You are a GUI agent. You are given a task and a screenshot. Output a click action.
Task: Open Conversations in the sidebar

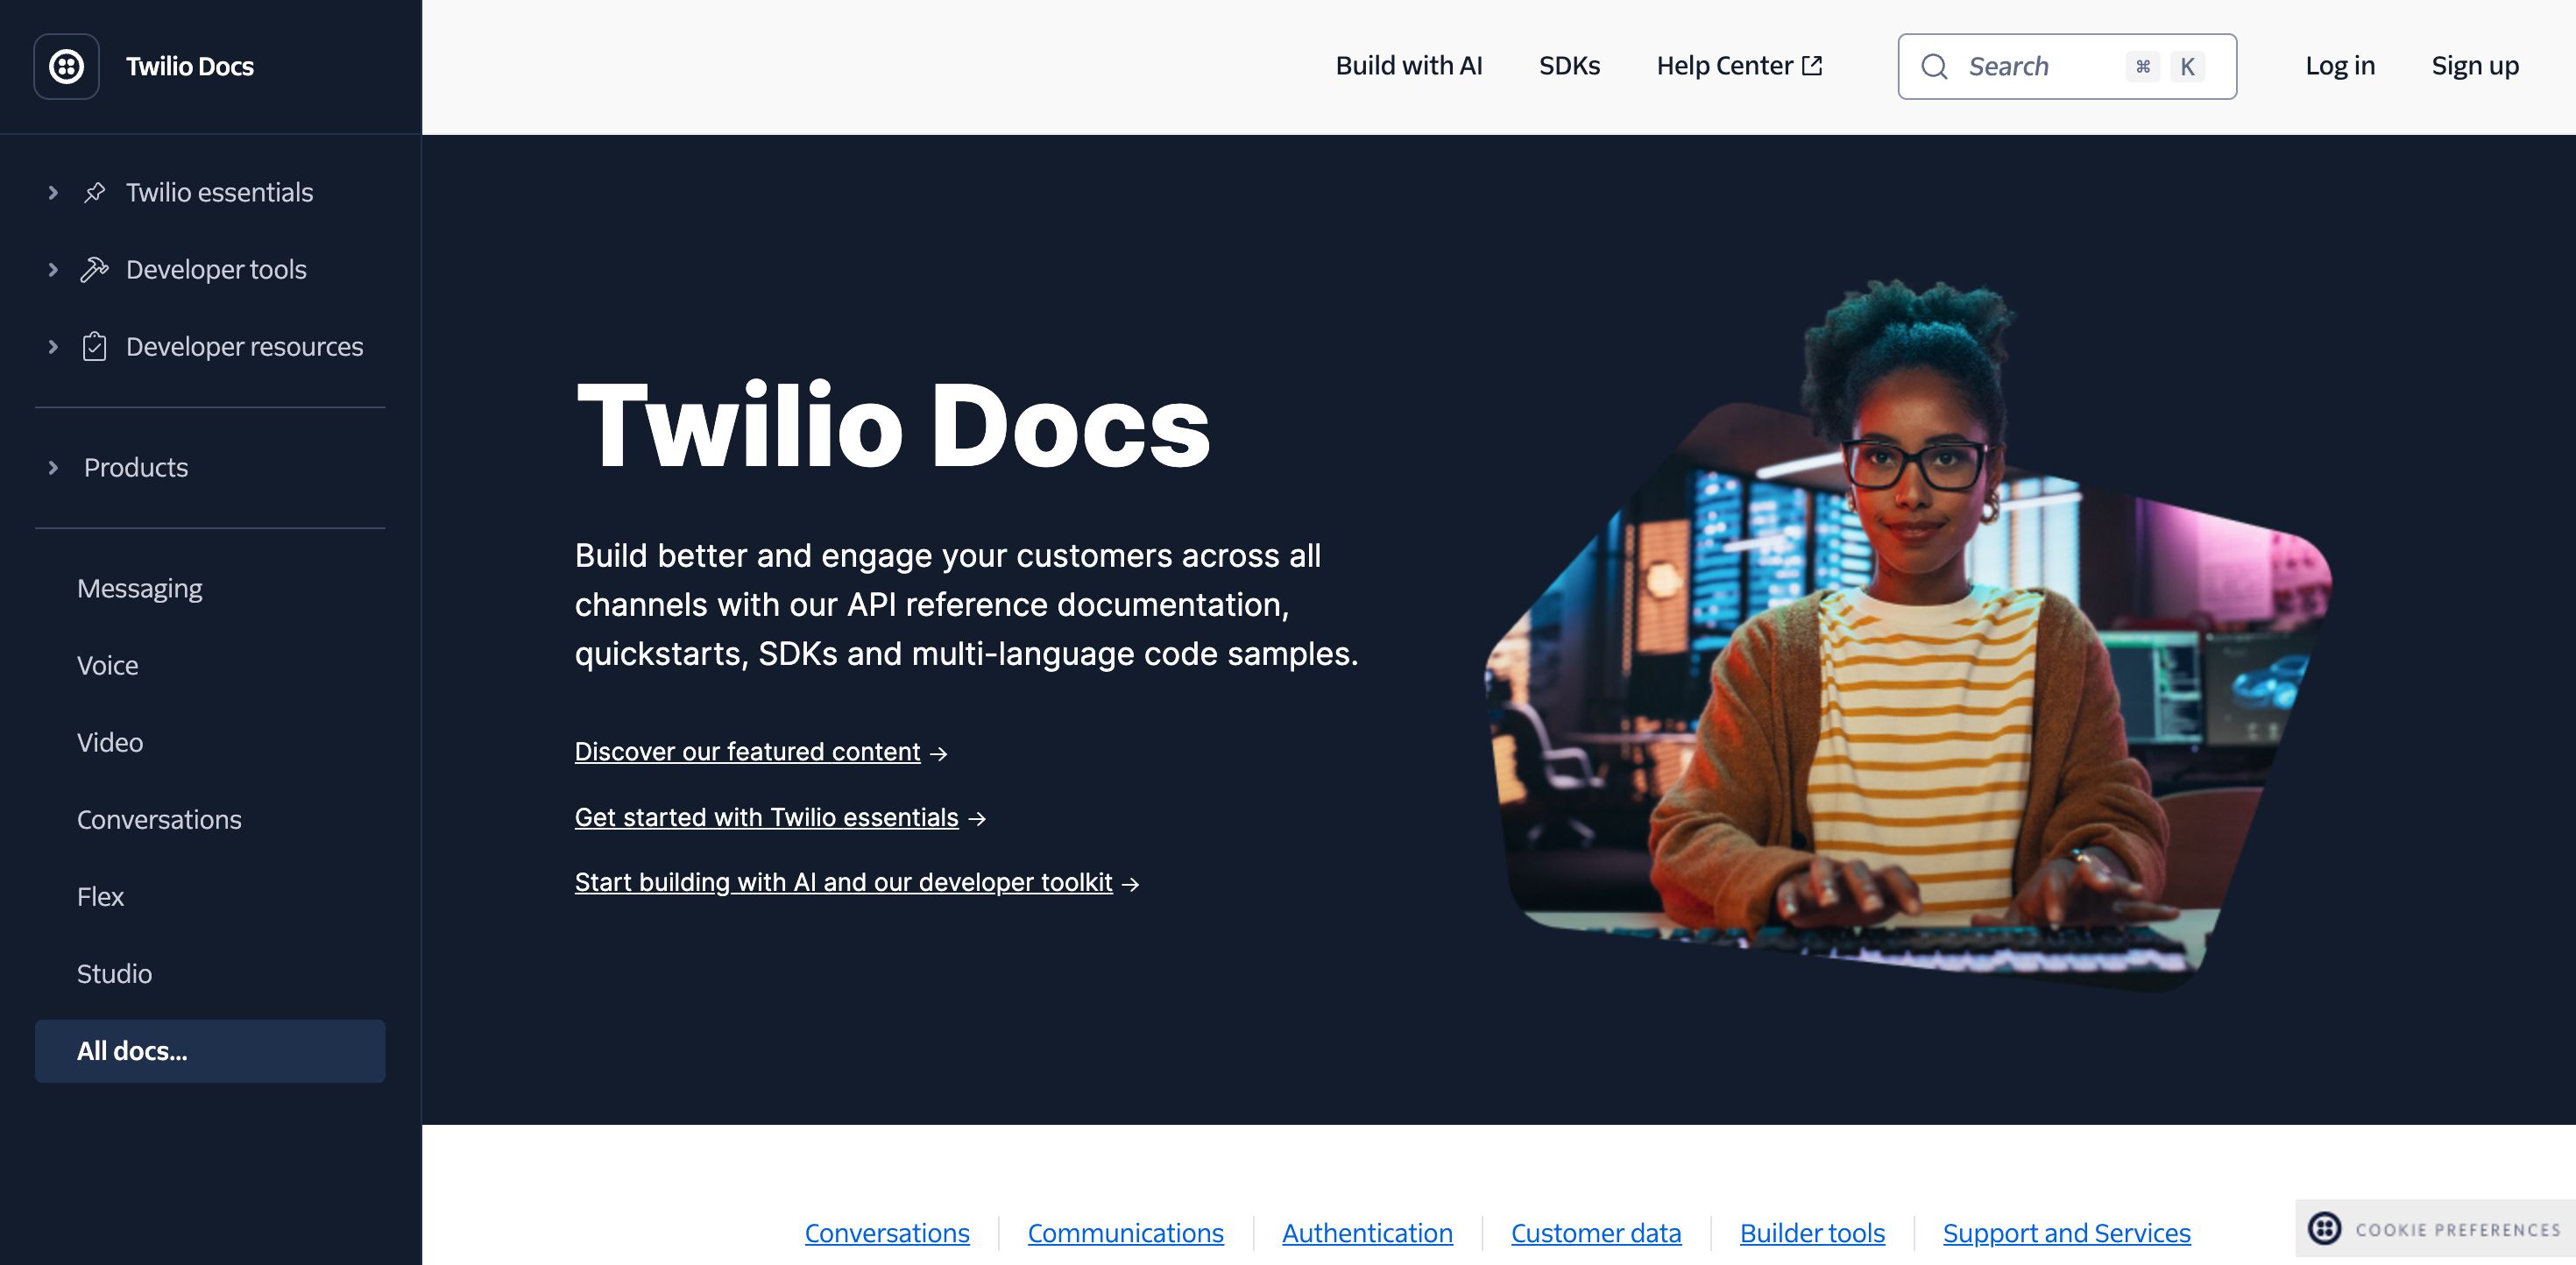coord(159,819)
